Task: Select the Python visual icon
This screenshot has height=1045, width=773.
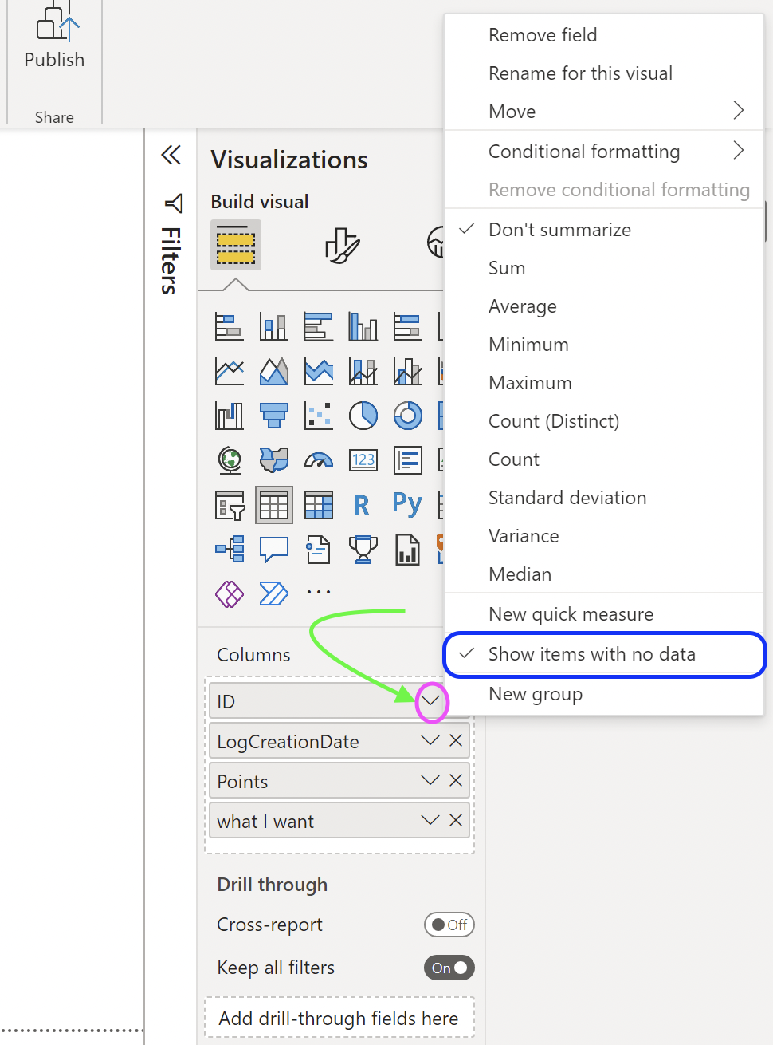Action: coord(407,504)
